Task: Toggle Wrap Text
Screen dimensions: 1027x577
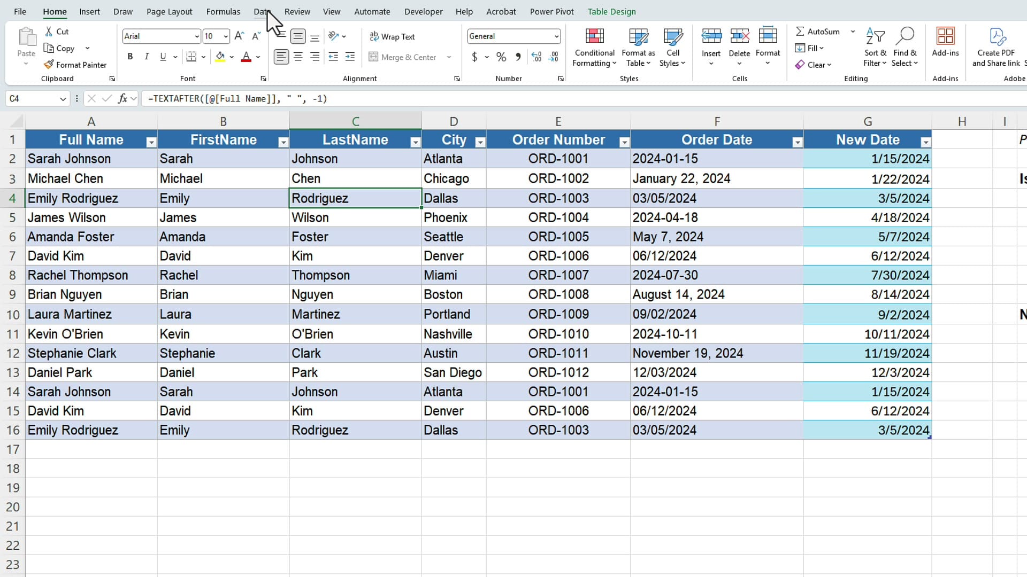Action: click(x=392, y=36)
